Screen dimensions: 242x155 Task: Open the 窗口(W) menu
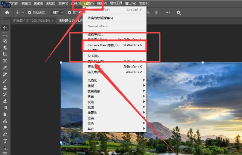point(130,3)
